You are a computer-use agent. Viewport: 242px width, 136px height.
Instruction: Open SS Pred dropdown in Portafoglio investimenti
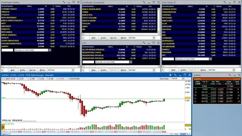pos(154,38)
